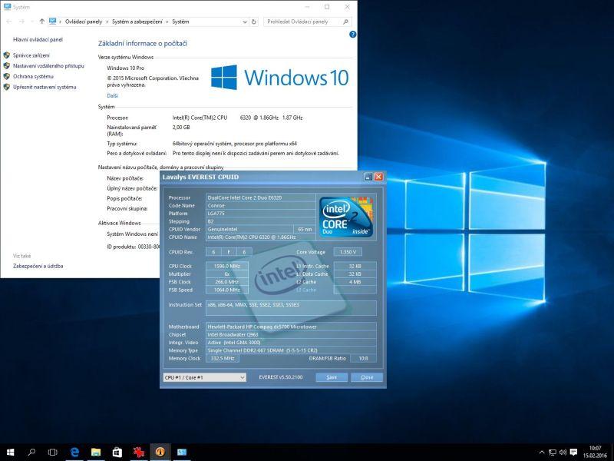Image resolution: width=614 pixels, height=461 pixels.
Task: Click the Další link under Windows version
Action: [x=113, y=95]
